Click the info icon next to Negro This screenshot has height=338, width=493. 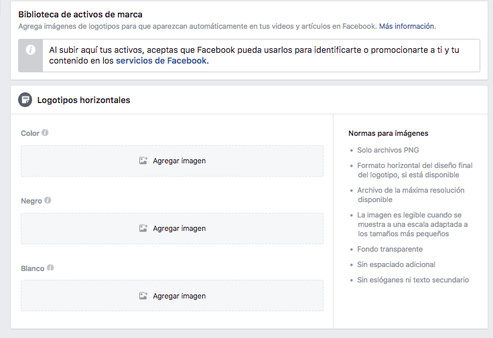click(x=48, y=200)
